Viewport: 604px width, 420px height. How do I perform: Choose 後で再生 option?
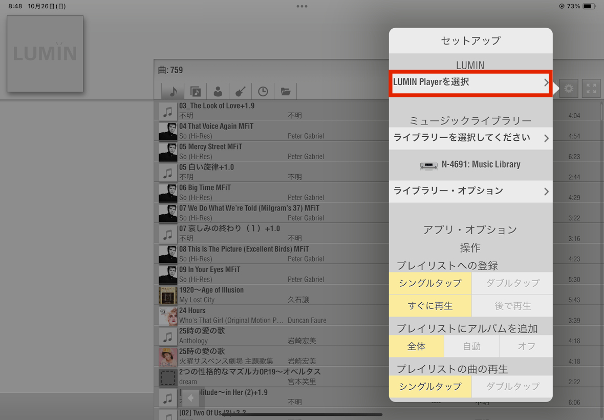[512, 306]
